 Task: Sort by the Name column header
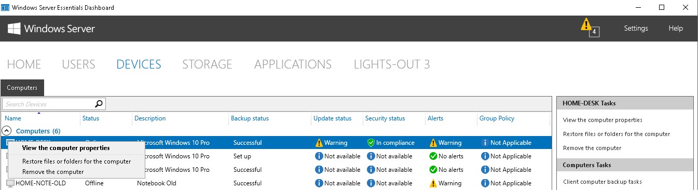(13, 118)
